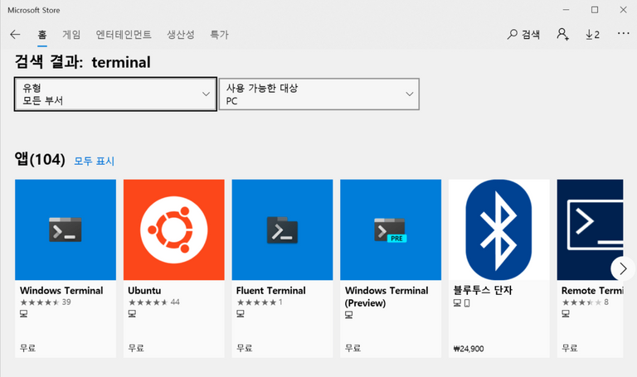Image resolution: width=637 pixels, height=377 pixels.
Task: Show next apps with right chevron
Action: pos(623,268)
